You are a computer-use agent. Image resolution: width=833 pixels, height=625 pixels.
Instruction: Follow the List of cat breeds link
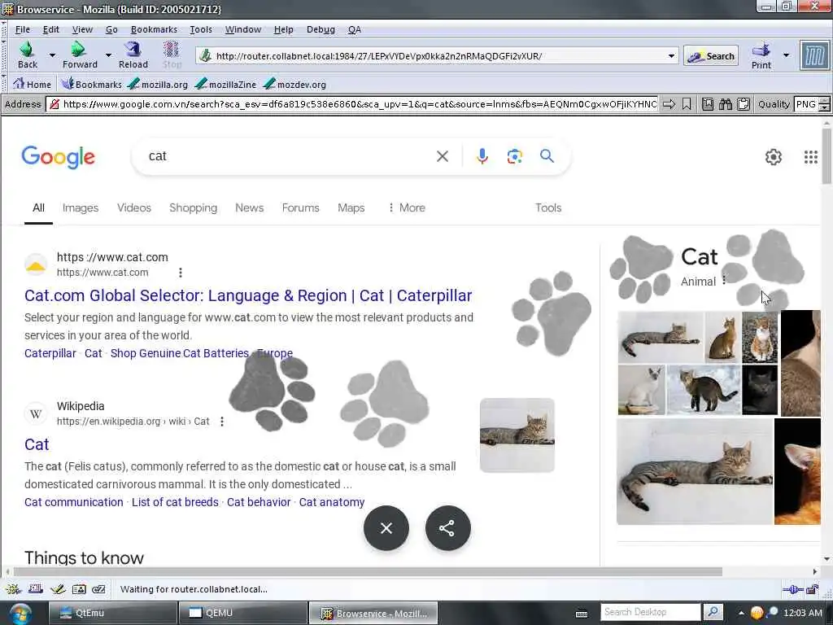click(175, 502)
